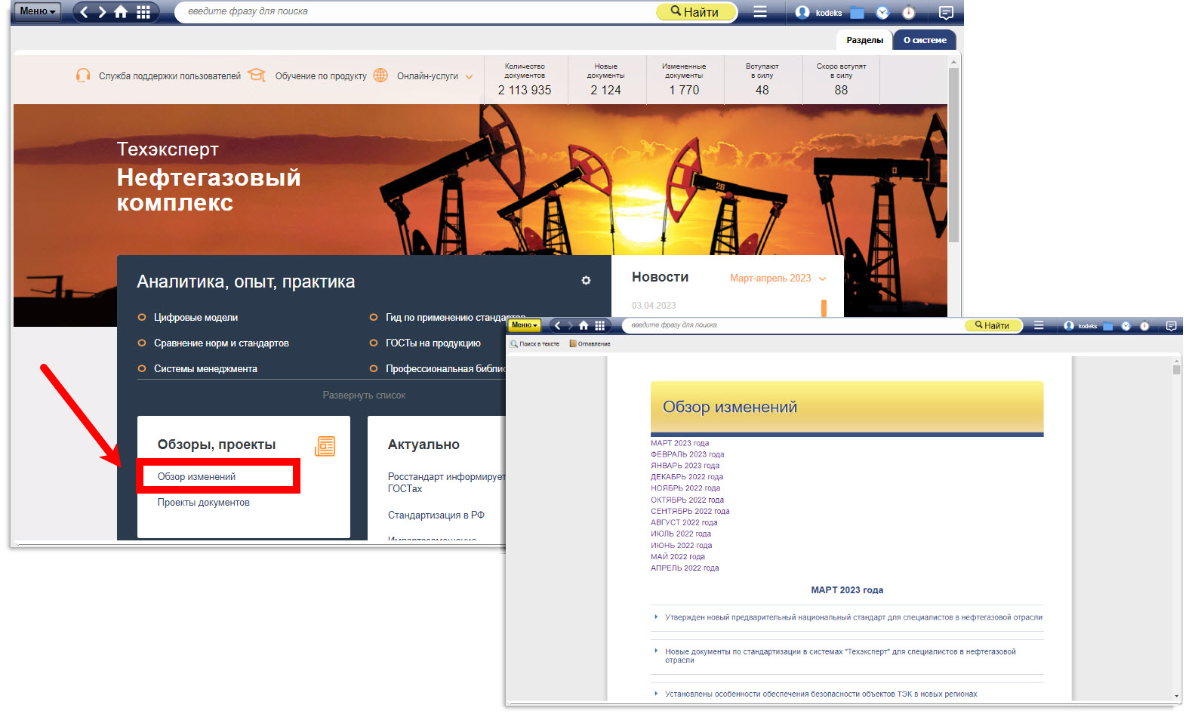
Task: Click search phrase field in main window
Action: (x=415, y=12)
